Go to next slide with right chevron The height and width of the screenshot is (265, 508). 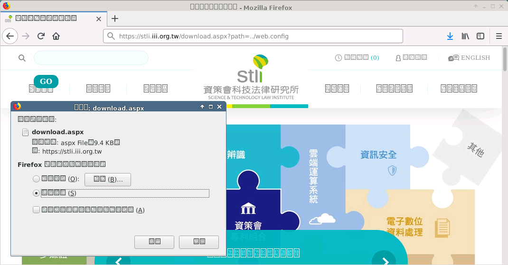(385, 261)
